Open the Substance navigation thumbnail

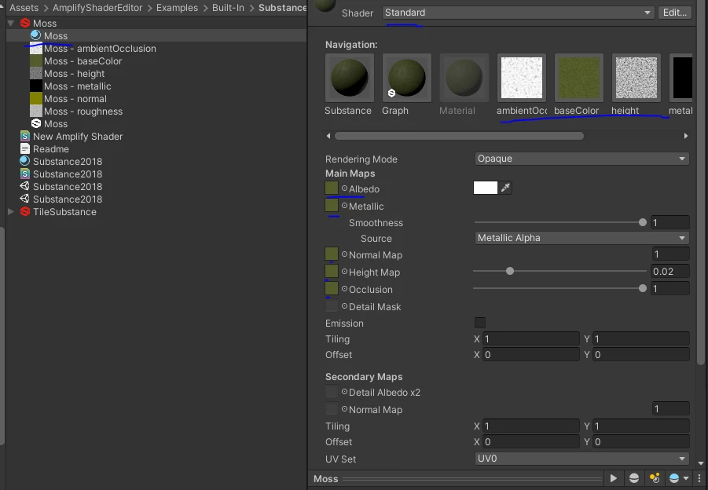350,78
